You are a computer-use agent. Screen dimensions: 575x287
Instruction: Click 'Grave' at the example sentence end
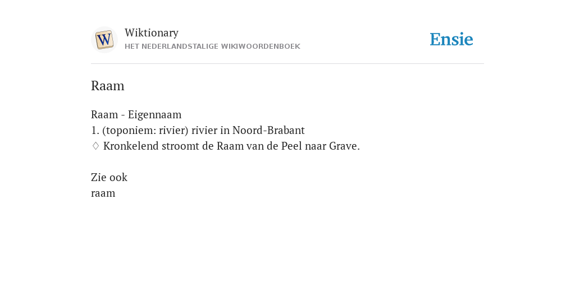click(344, 146)
